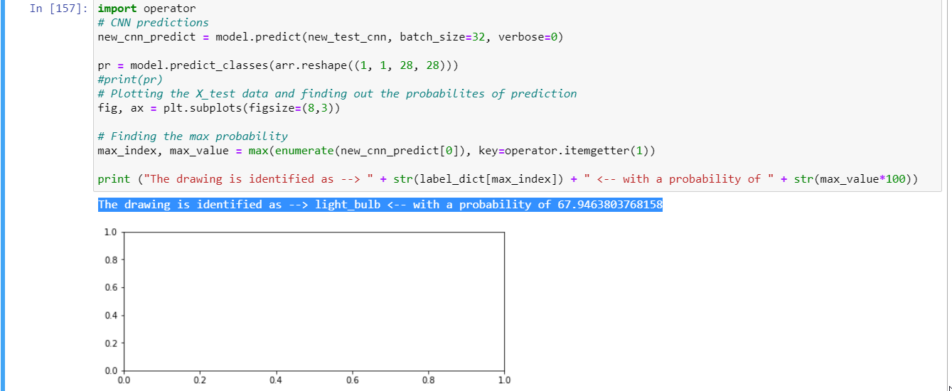The image size is (952, 391).
Task: Click the '# CNN predictions' comment line
Action: (x=153, y=23)
